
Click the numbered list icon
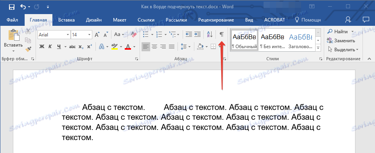point(159,34)
